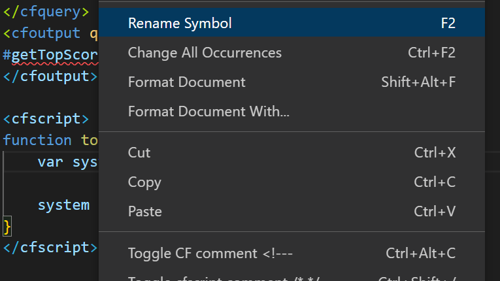The height and width of the screenshot is (281, 500).
Task: Choose the partially visible Toggle cfscript comment item
Action: (222, 277)
